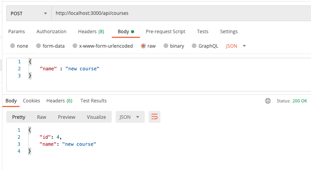Screen dimensions: 311x170
Task: Switch to the Raw response view
Action: click(x=42, y=117)
